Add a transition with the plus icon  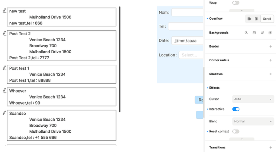(x=270, y=148)
